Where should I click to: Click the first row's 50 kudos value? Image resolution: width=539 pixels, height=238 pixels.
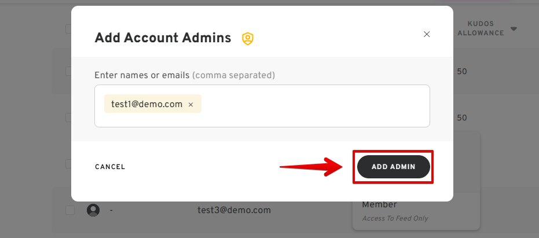pyautogui.click(x=462, y=71)
